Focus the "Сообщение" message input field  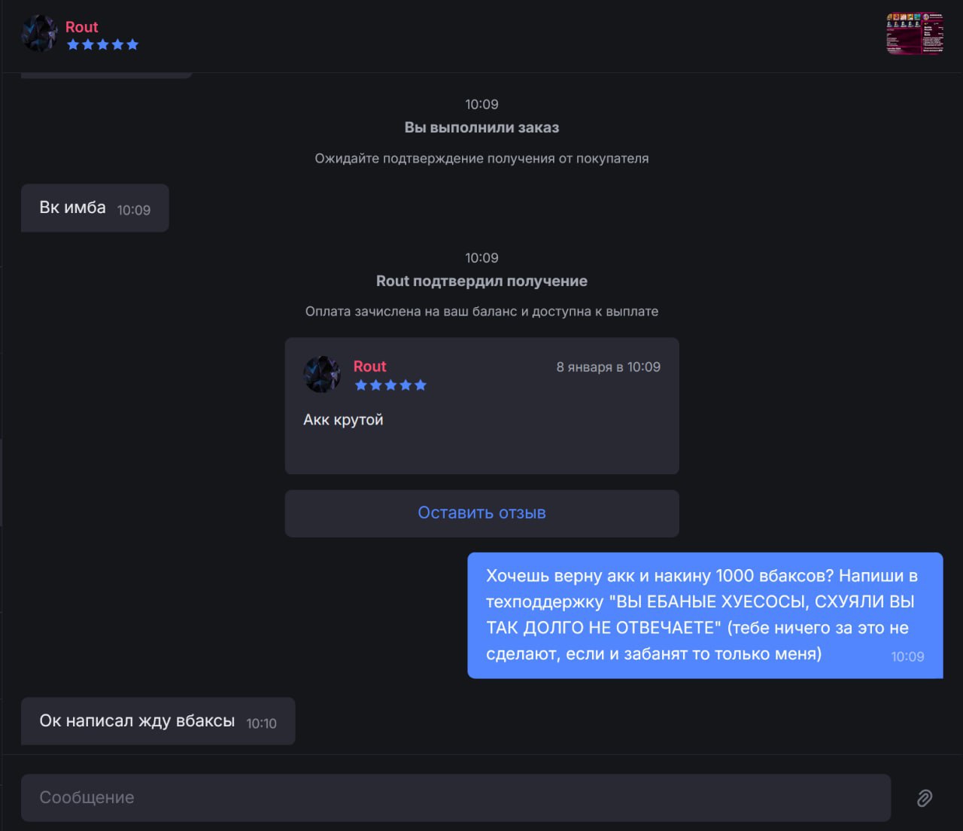point(456,798)
